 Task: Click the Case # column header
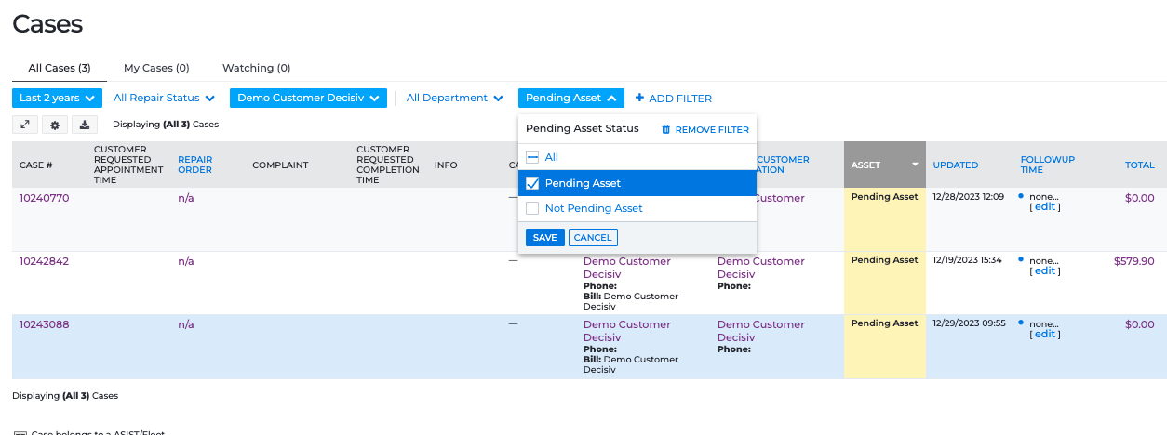point(36,165)
